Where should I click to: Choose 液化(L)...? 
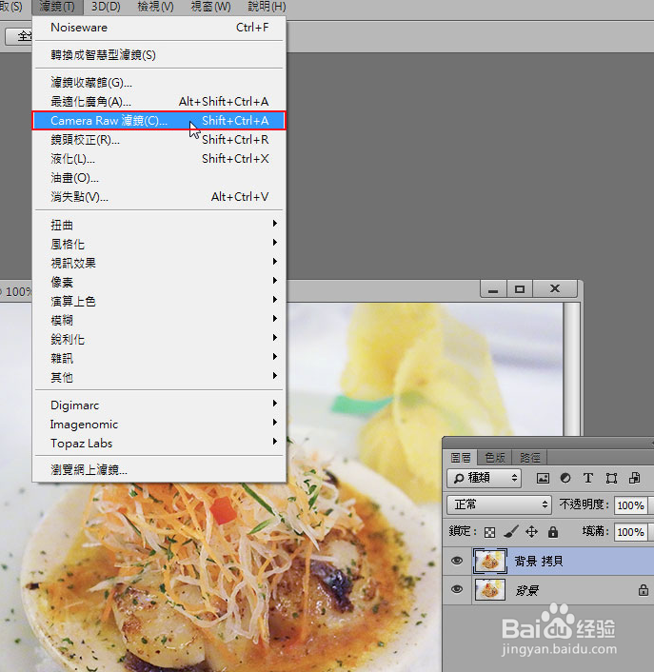coord(159,159)
